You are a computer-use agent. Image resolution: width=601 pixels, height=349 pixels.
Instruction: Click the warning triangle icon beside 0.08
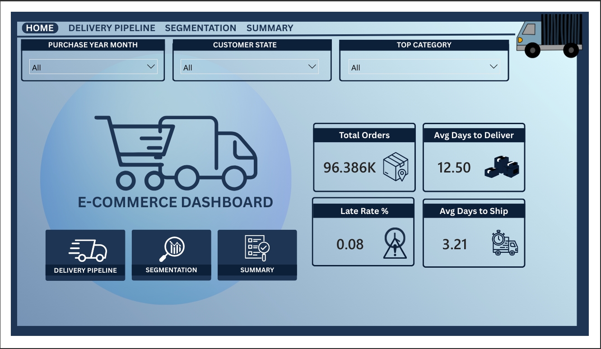click(x=395, y=243)
